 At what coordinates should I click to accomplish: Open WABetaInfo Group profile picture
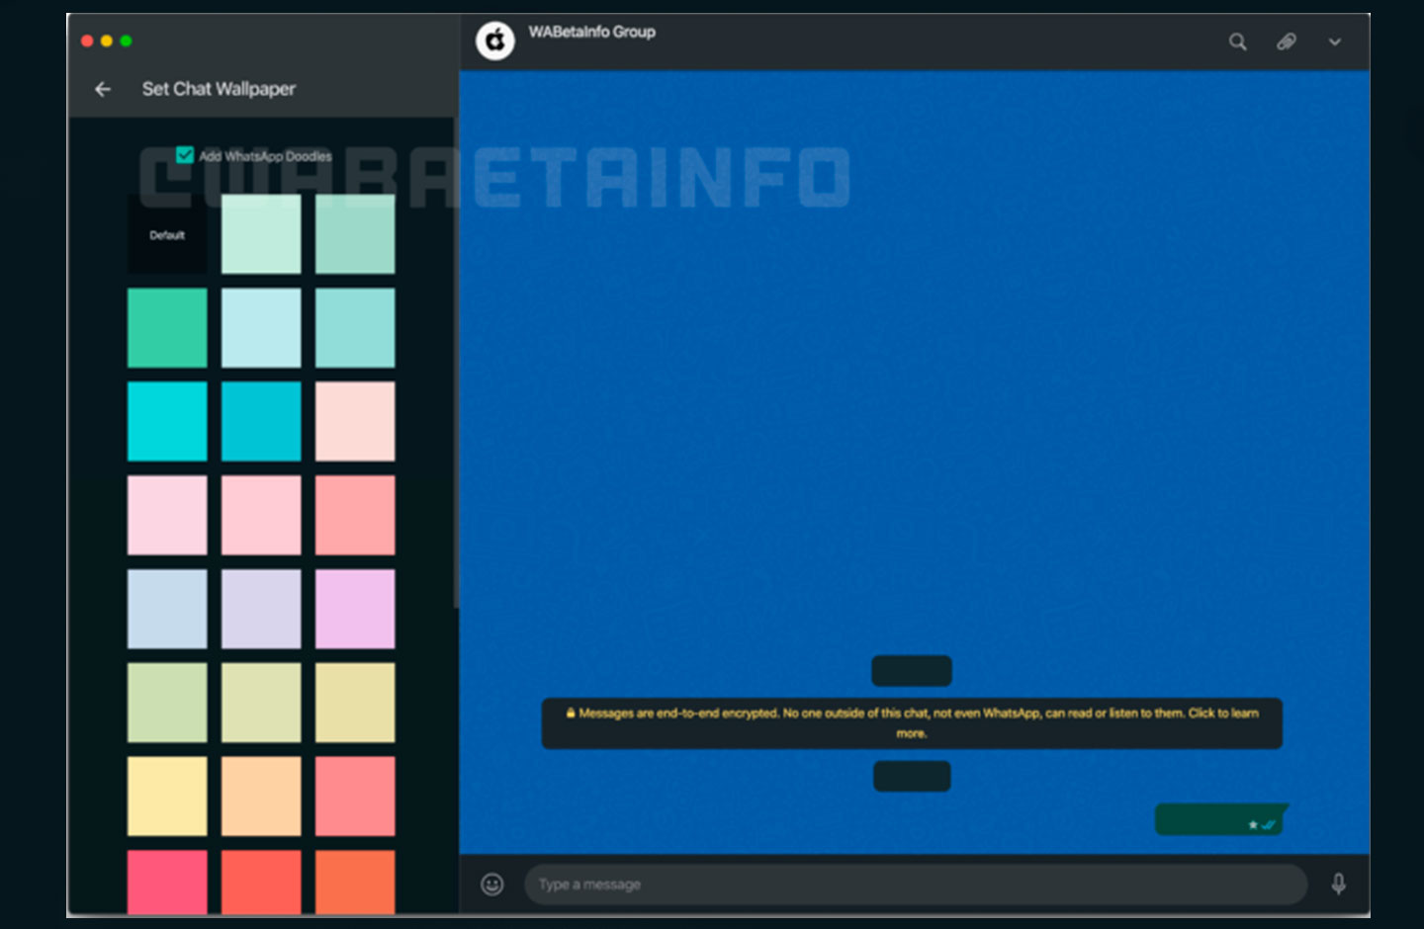click(494, 41)
